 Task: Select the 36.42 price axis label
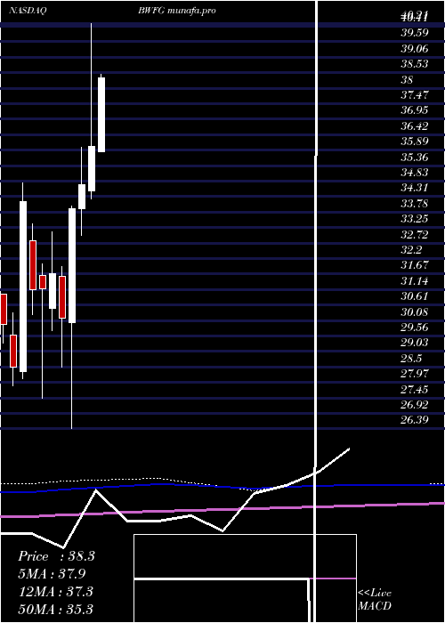tap(414, 126)
